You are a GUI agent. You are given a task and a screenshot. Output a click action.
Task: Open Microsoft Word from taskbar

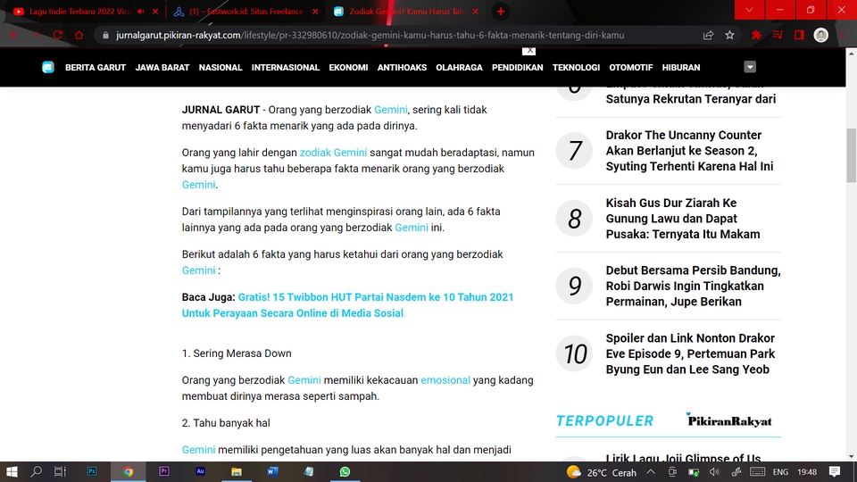pyautogui.click(x=272, y=471)
